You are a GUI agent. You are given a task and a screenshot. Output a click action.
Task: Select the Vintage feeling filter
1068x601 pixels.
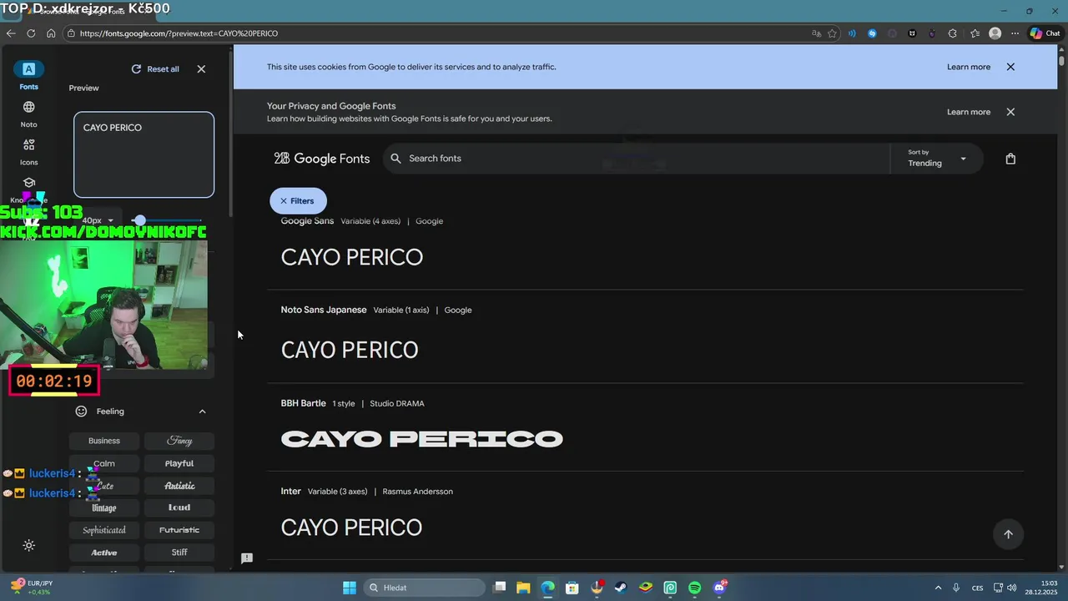[104, 508]
